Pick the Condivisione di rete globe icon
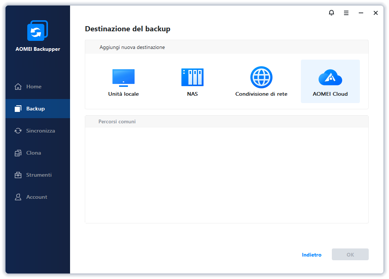 261,78
